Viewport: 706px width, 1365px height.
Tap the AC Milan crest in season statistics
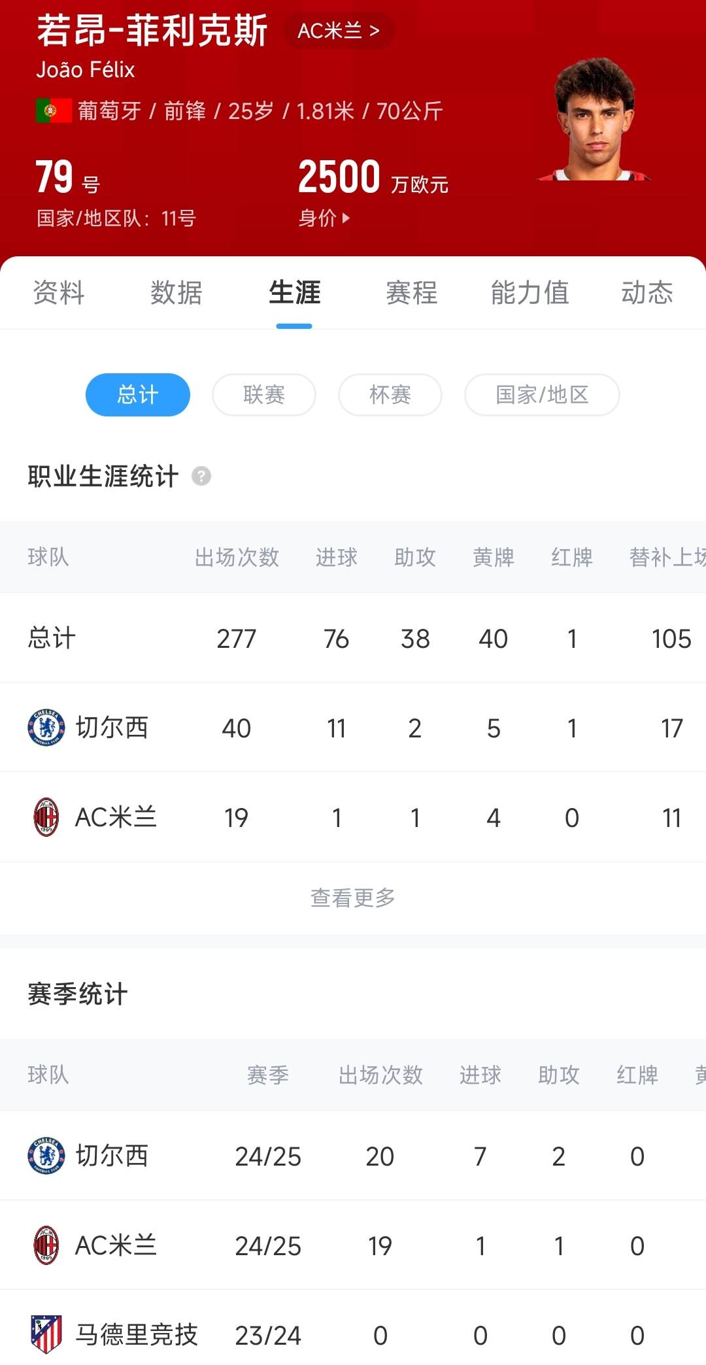point(46,1245)
